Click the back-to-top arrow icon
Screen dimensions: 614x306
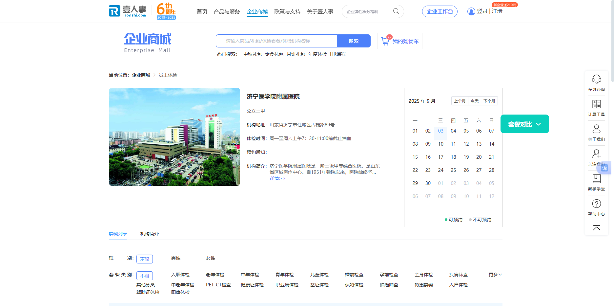pos(596,228)
